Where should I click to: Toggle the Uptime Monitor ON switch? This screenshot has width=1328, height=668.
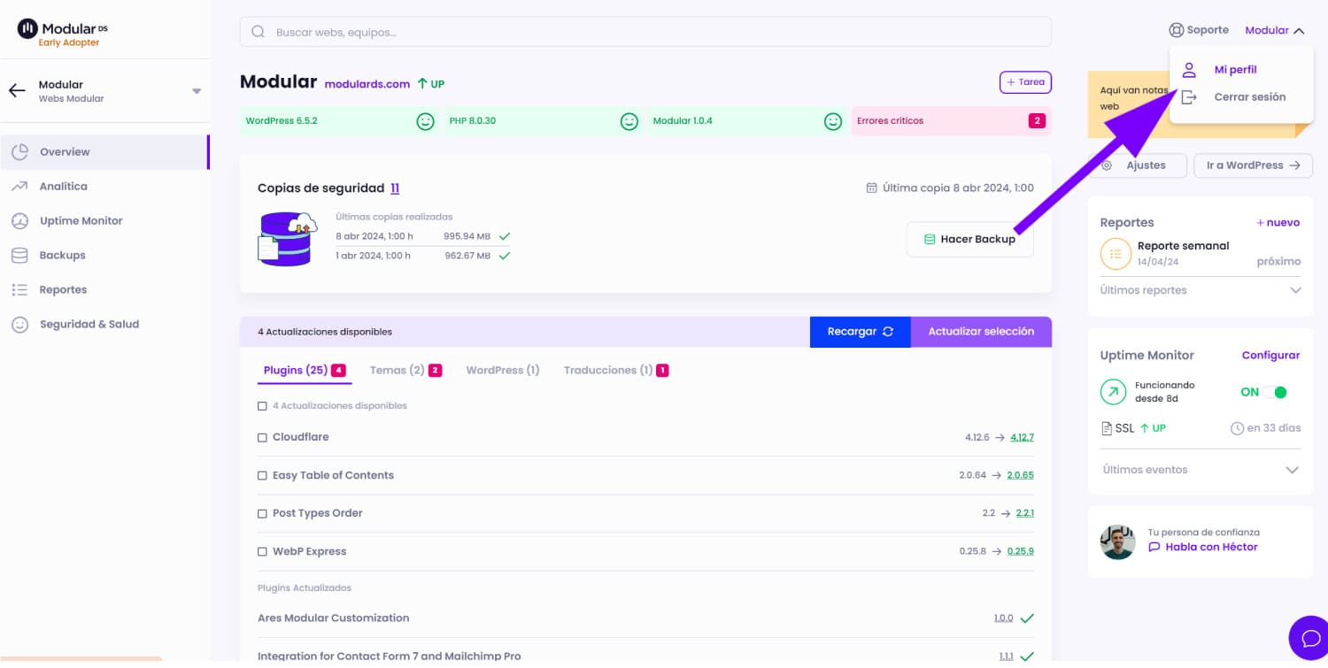pos(1274,393)
